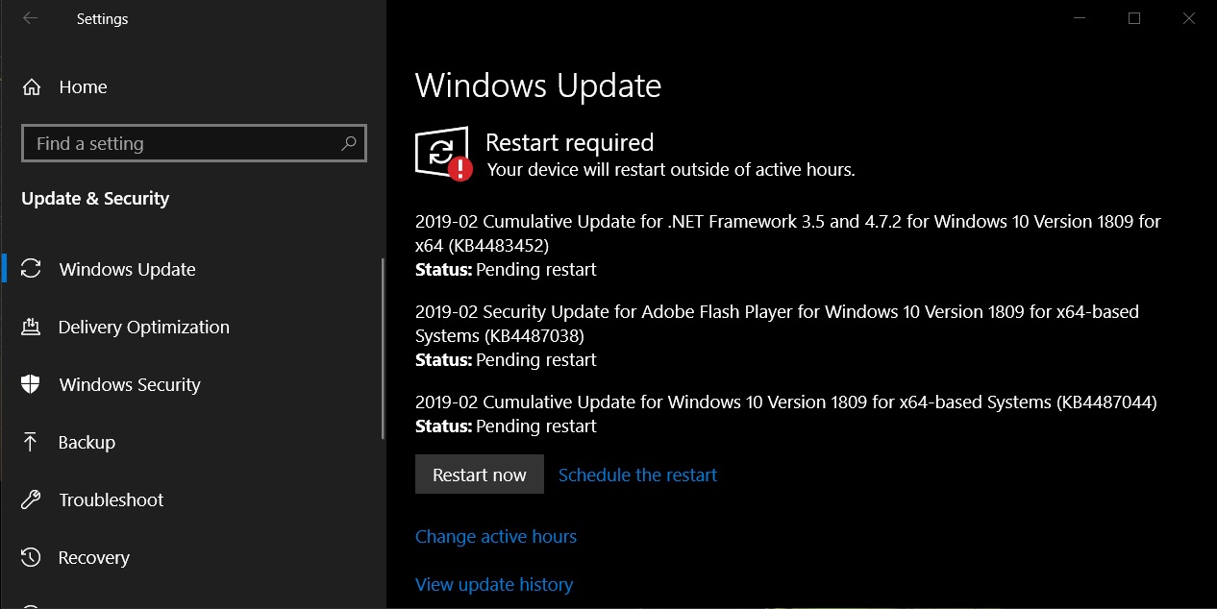Minimize the Settings window
The height and width of the screenshot is (609, 1217).
point(1078,18)
